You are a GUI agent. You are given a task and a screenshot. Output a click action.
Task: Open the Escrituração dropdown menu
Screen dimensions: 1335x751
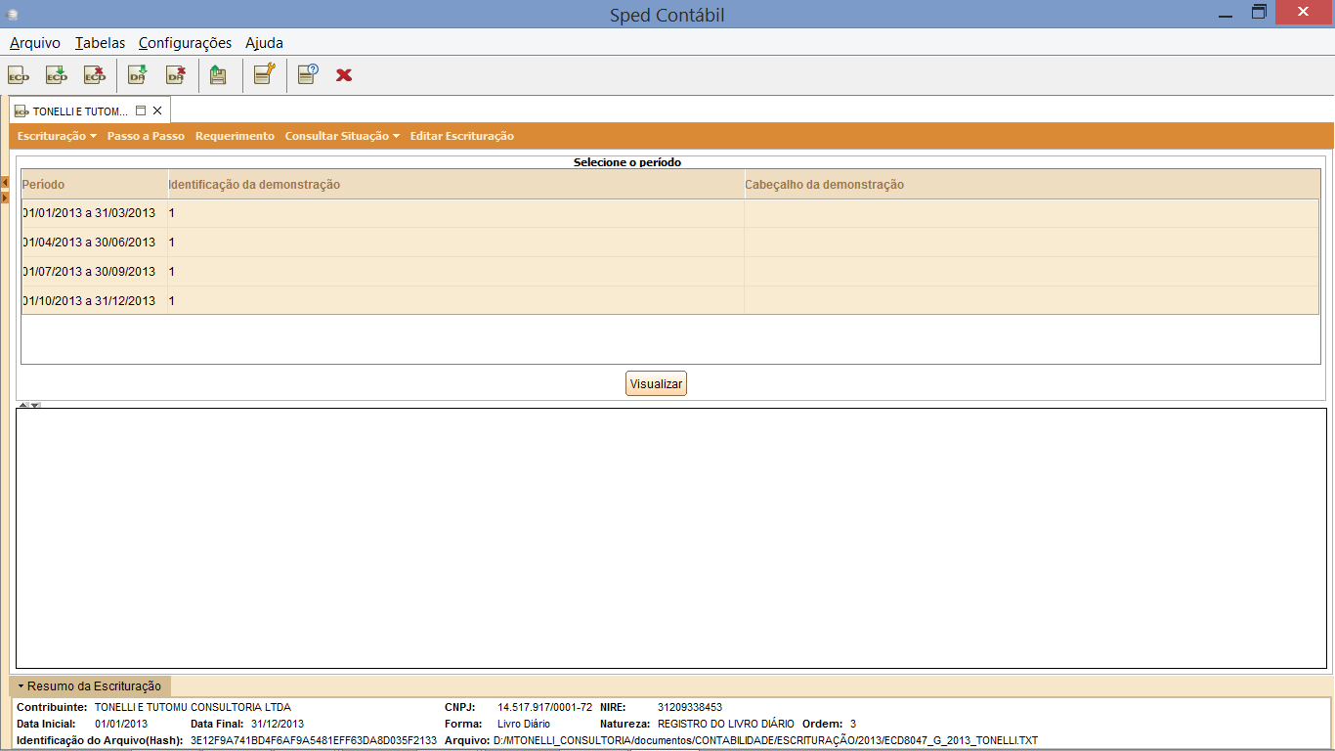(x=57, y=136)
